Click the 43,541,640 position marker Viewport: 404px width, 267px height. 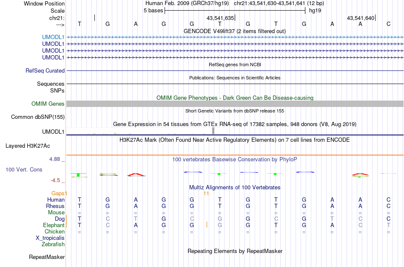(361, 18)
